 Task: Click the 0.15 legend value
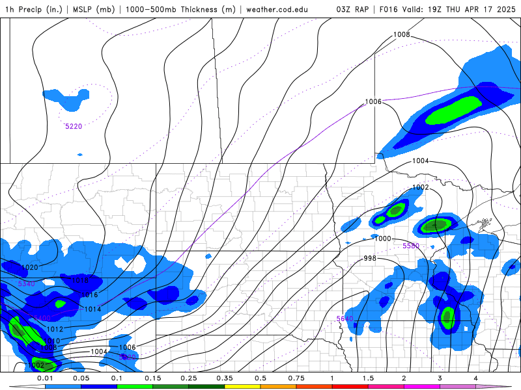pyautogui.click(x=153, y=378)
